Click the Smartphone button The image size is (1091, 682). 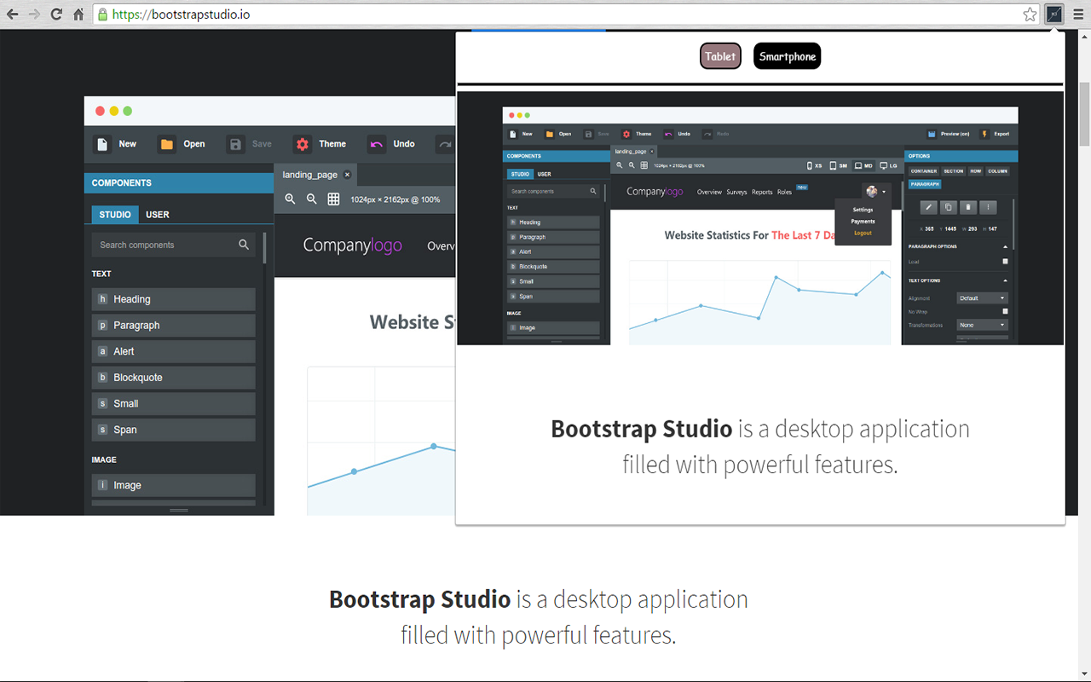pyautogui.click(x=787, y=56)
